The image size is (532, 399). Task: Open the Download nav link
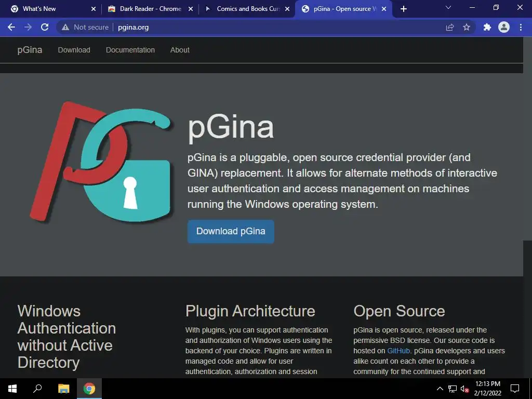(74, 50)
